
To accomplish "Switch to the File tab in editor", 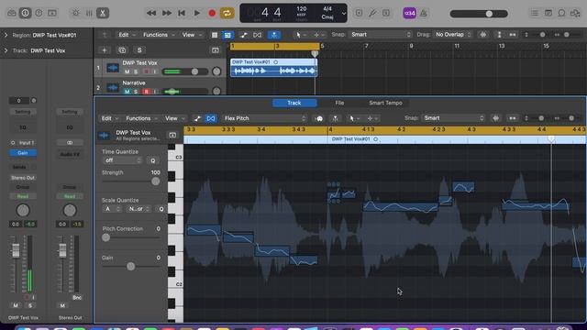I will 339,103.
